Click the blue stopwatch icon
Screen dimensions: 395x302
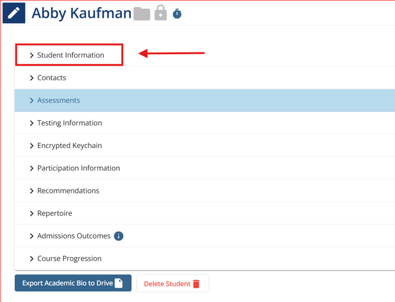click(177, 14)
